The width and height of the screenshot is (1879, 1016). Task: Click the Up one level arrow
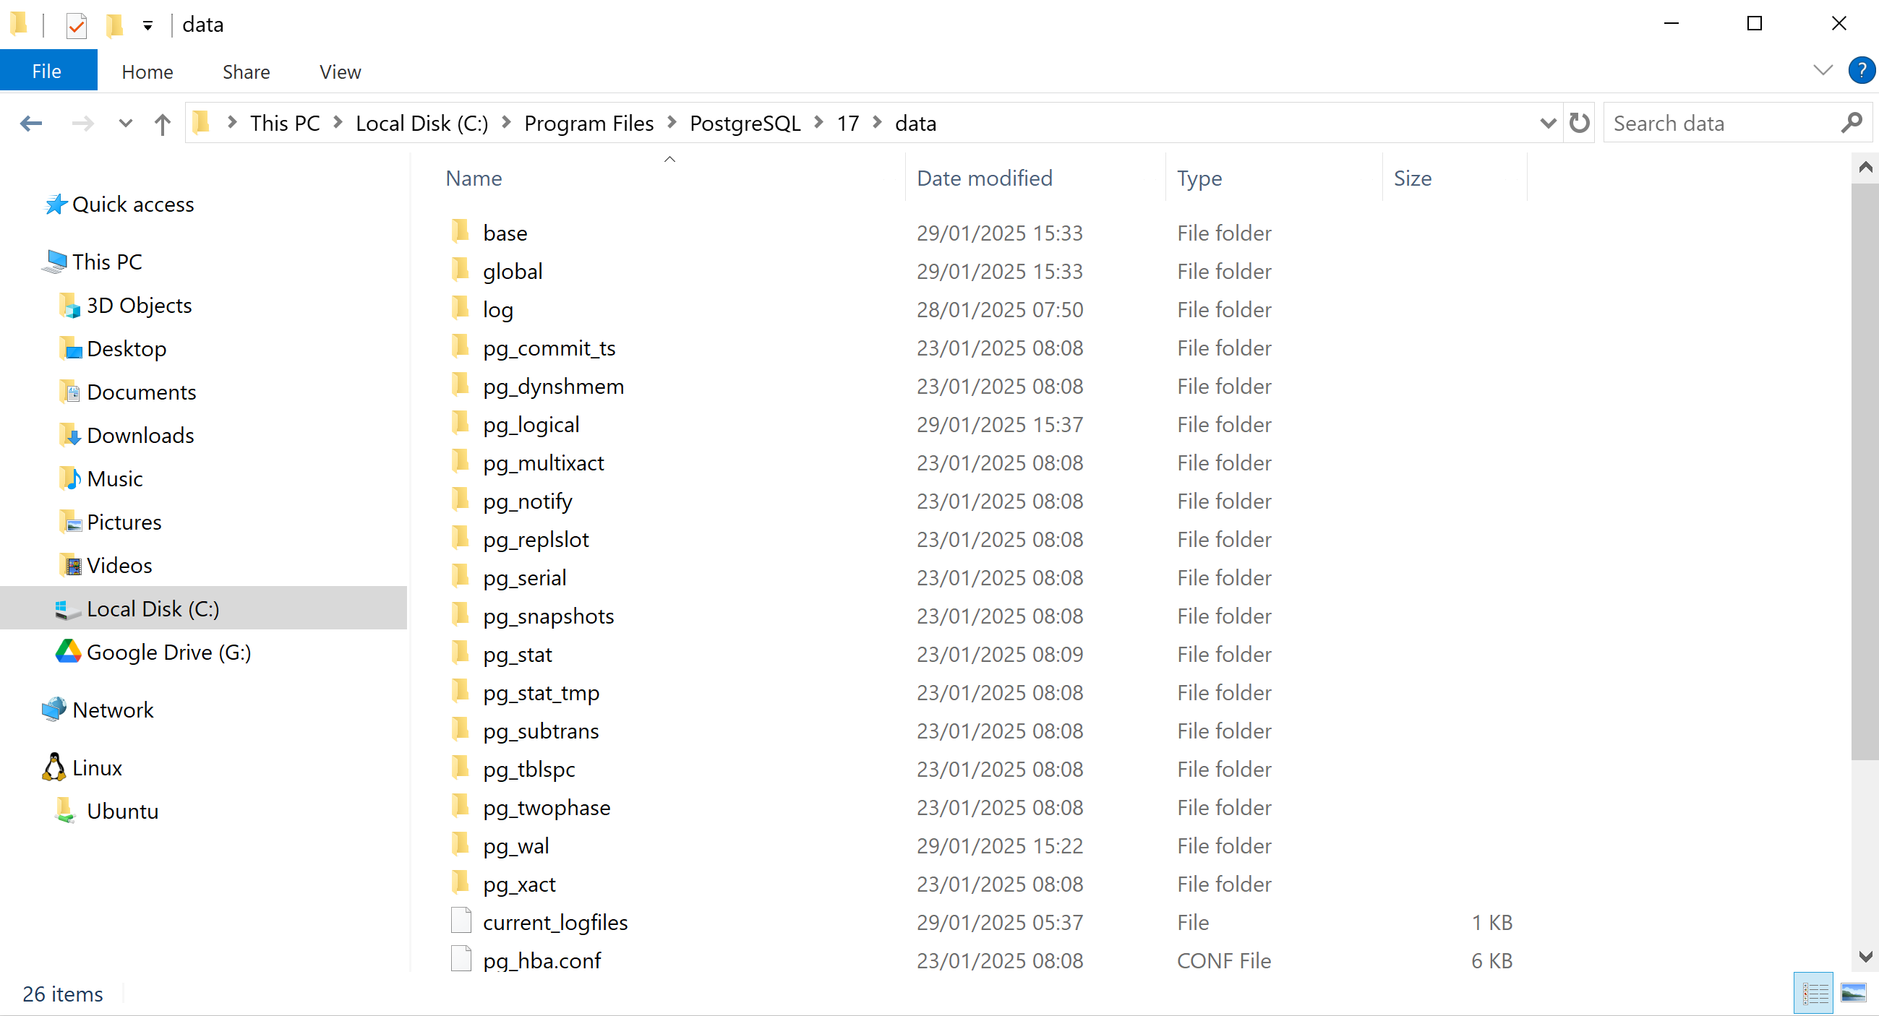(162, 123)
